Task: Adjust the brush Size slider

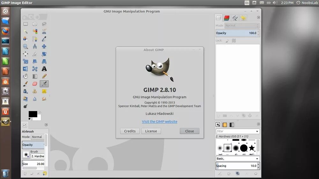Action: 33,164
